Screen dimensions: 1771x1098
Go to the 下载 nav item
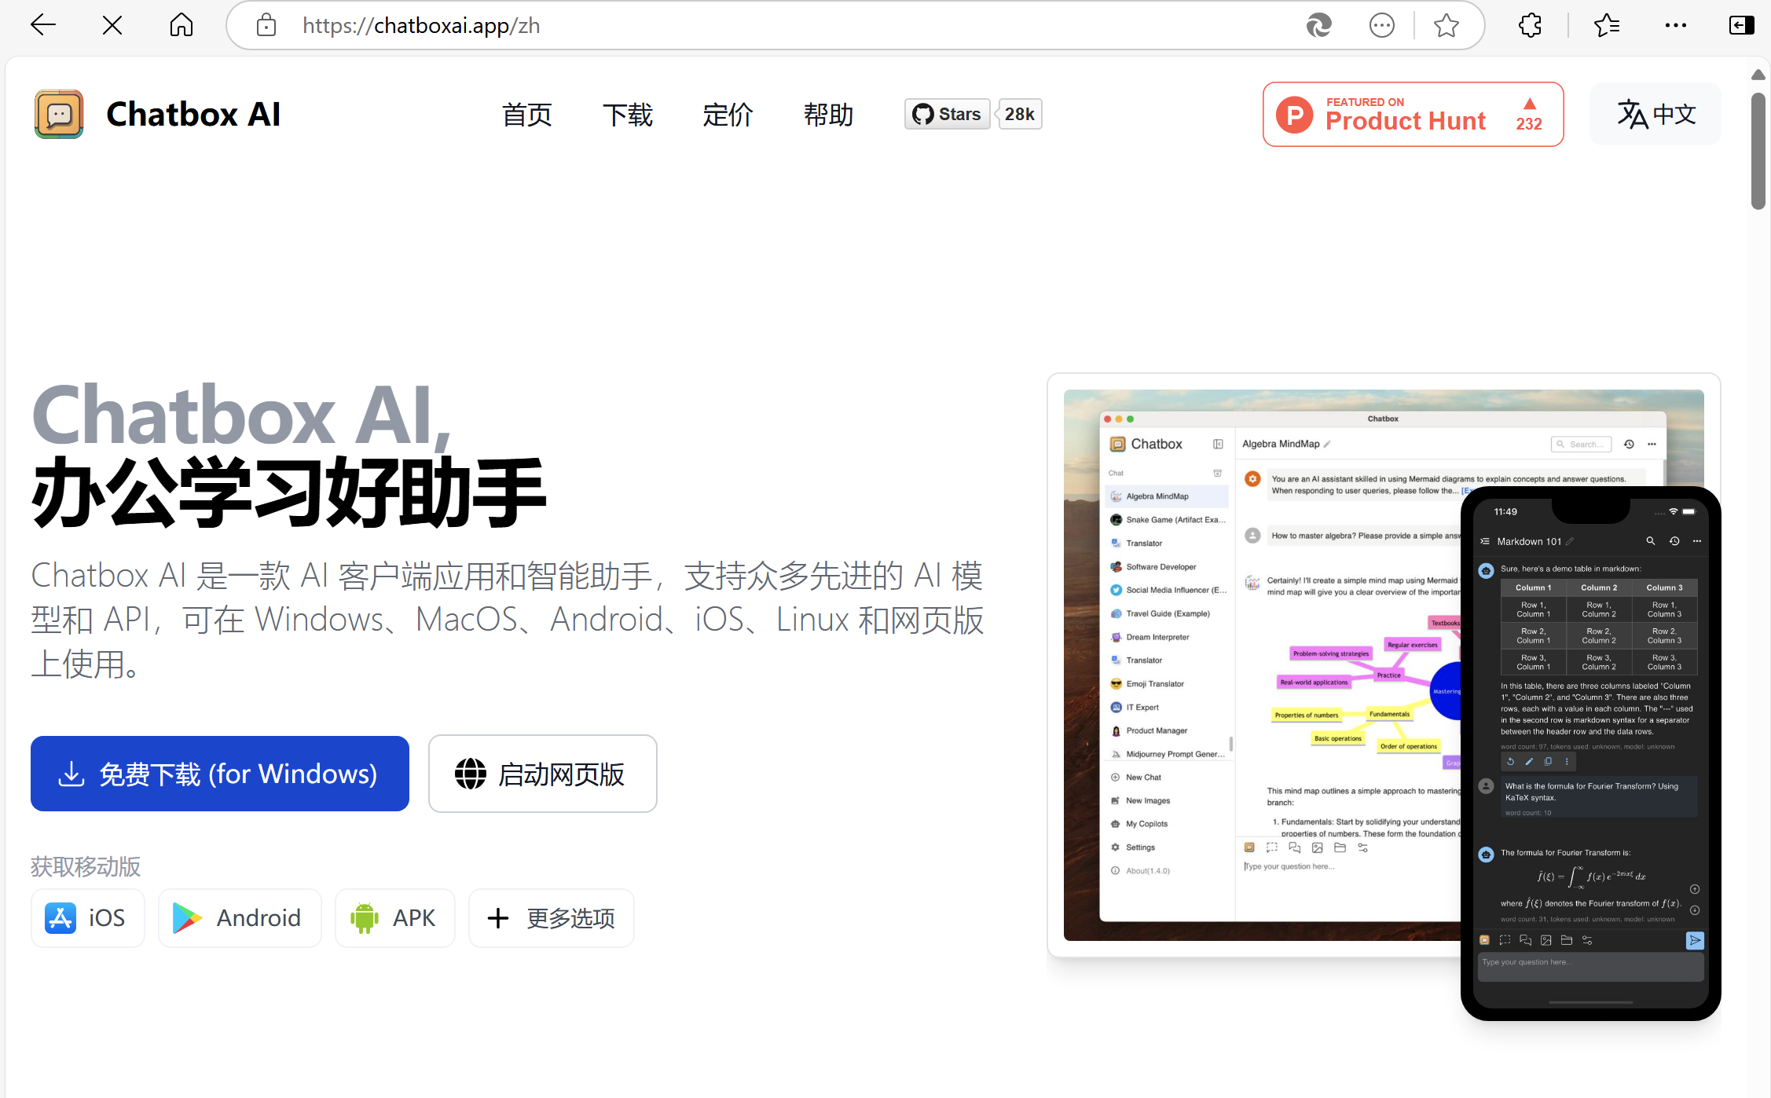627,115
